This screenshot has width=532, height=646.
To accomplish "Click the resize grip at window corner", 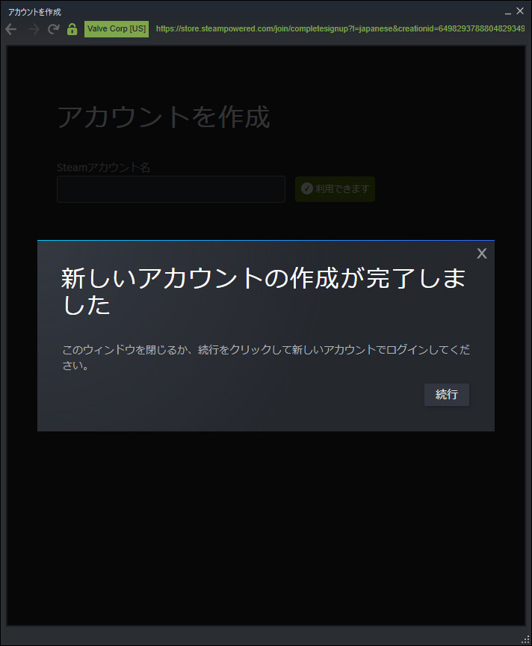I will [x=526, y=640].
